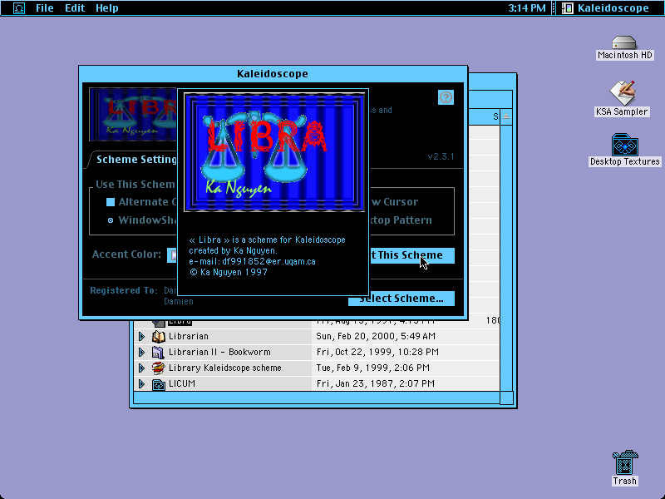Expand the Librarian II - Bookworm folder
665x499 pixels.
pyautogui.click(x=141, y=352)
